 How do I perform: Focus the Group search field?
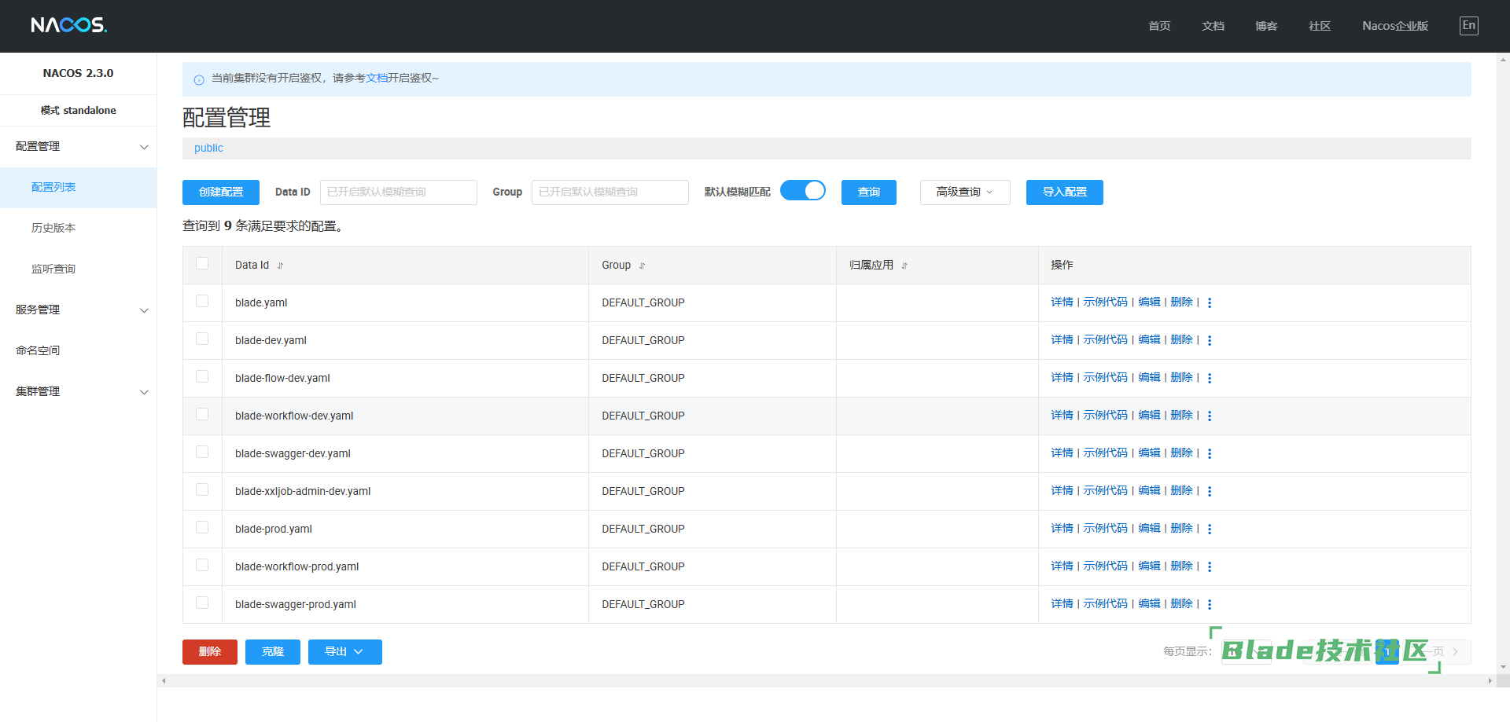tap(610, 192)
